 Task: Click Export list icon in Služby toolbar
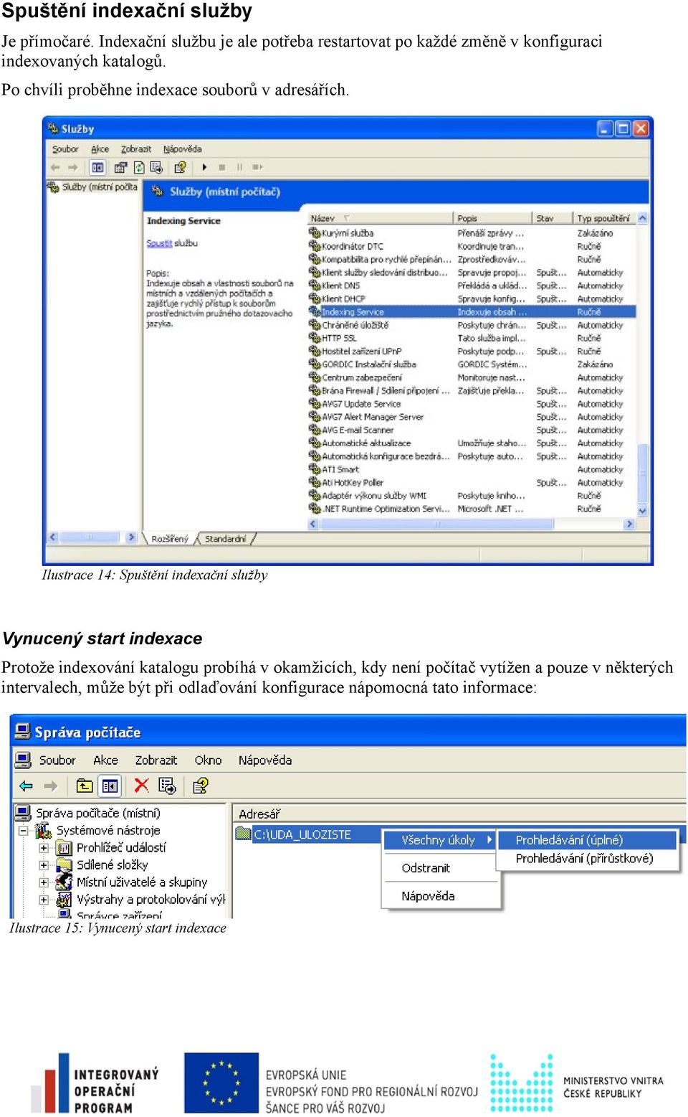(x=156, y=167)
